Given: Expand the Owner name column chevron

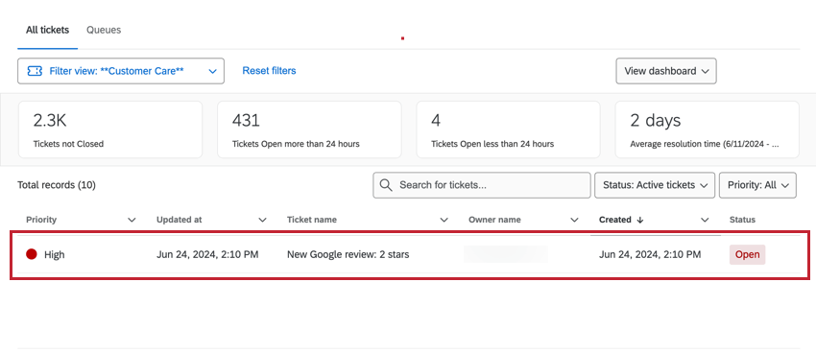Looking at the screenshot, I should coord(574,220).
